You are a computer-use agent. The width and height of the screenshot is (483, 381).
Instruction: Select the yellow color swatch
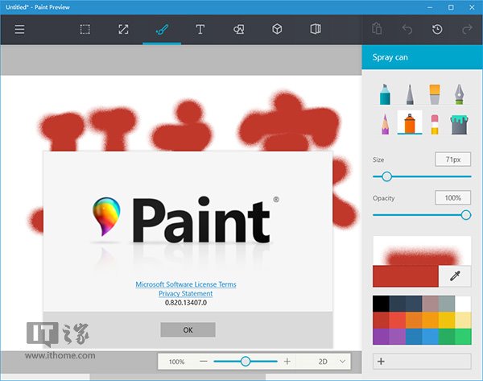click(447, 321)
